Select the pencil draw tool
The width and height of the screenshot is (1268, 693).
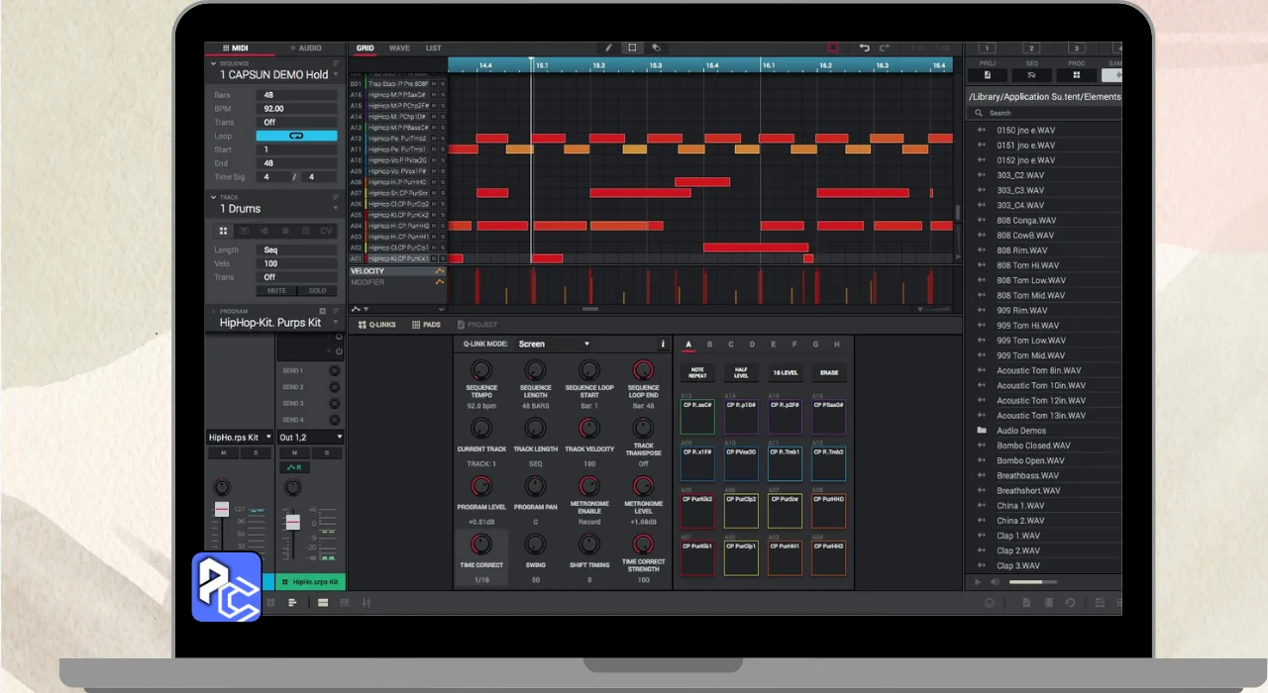(x=609, y=48)
